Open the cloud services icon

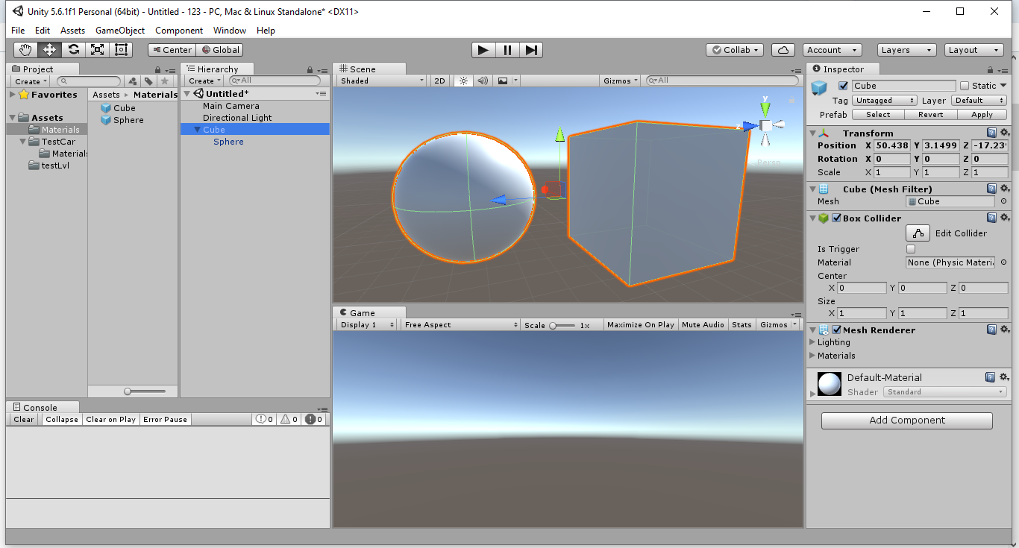point(783,50)
